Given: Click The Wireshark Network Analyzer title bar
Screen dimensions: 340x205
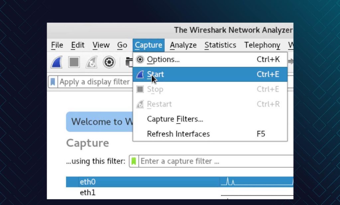Looking at the screenshot, I should (x=170, y=30).
